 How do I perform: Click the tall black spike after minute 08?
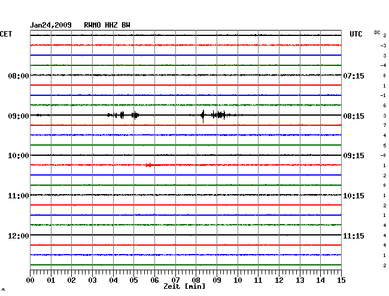(203, 116)
